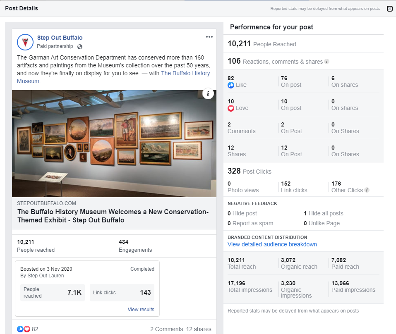Click the 82 reactions count below post
396x334 pixels.
35,329
